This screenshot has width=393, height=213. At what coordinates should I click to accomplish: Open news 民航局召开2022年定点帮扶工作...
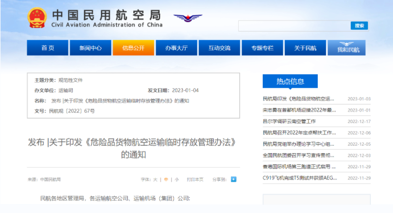[x=299, y=133]
